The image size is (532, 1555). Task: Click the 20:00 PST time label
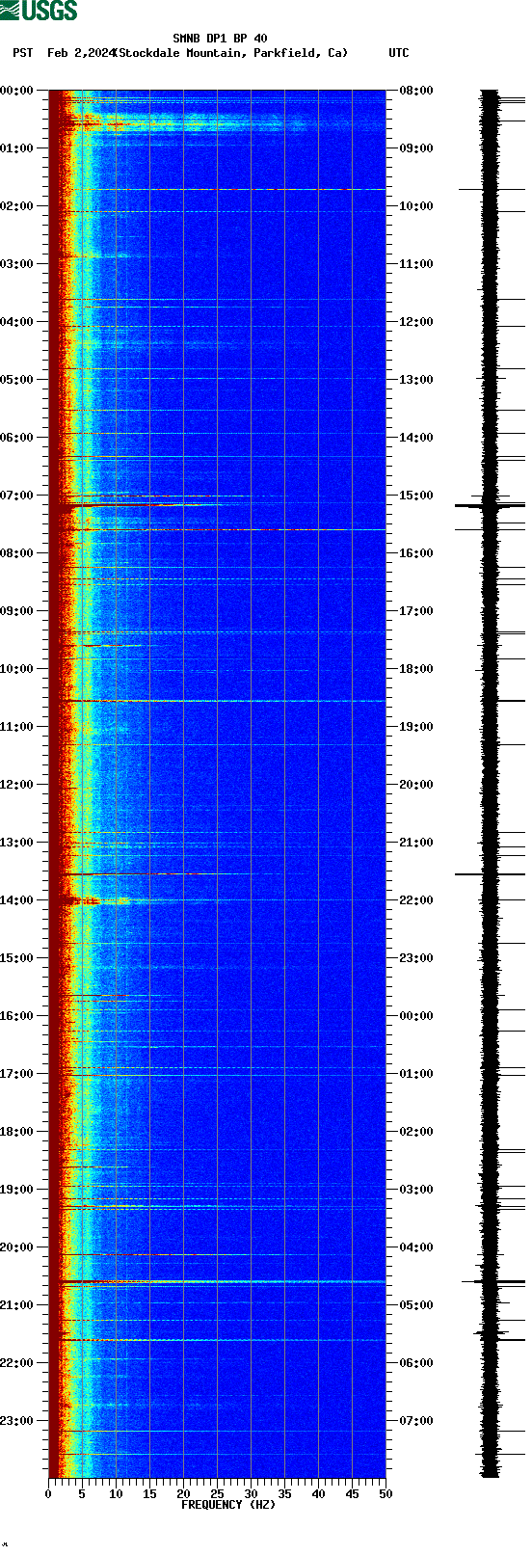pyautogui.click(x=17, y=1247)
